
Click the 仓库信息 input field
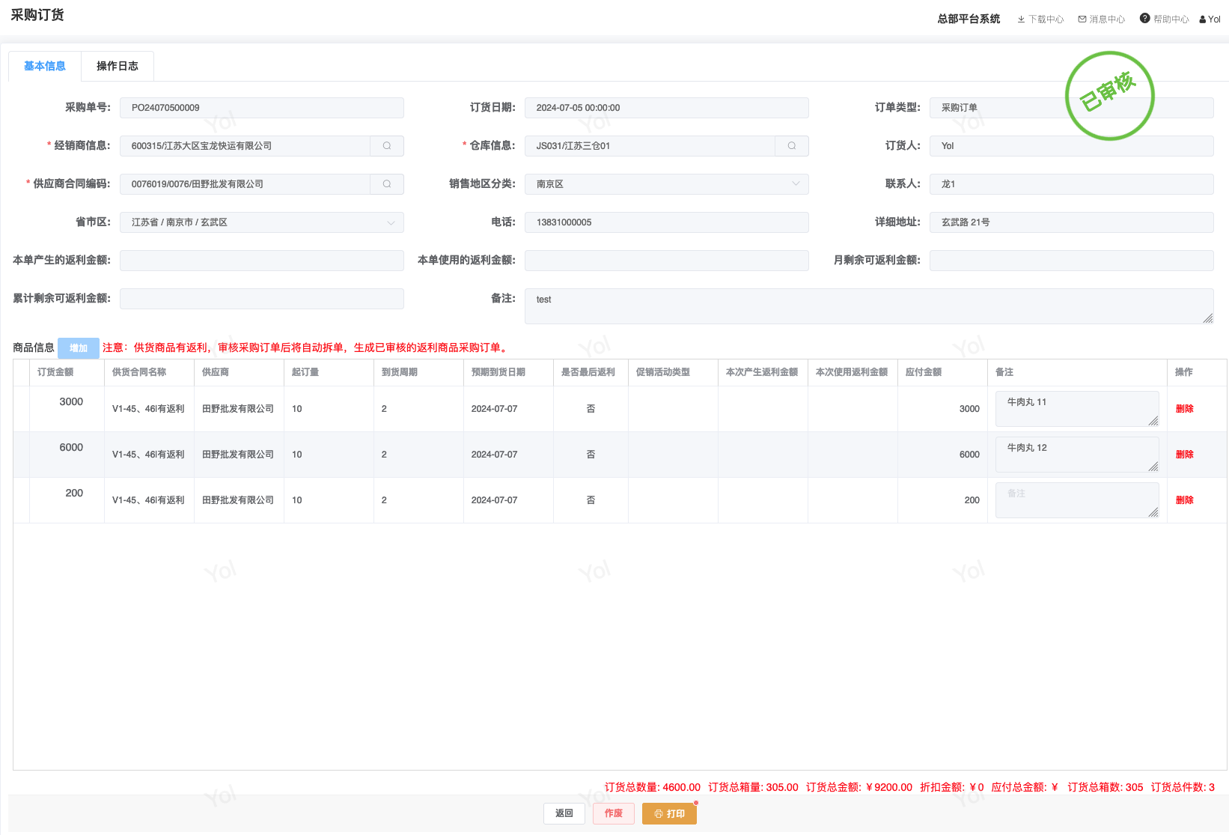click(x=650, y=146)
